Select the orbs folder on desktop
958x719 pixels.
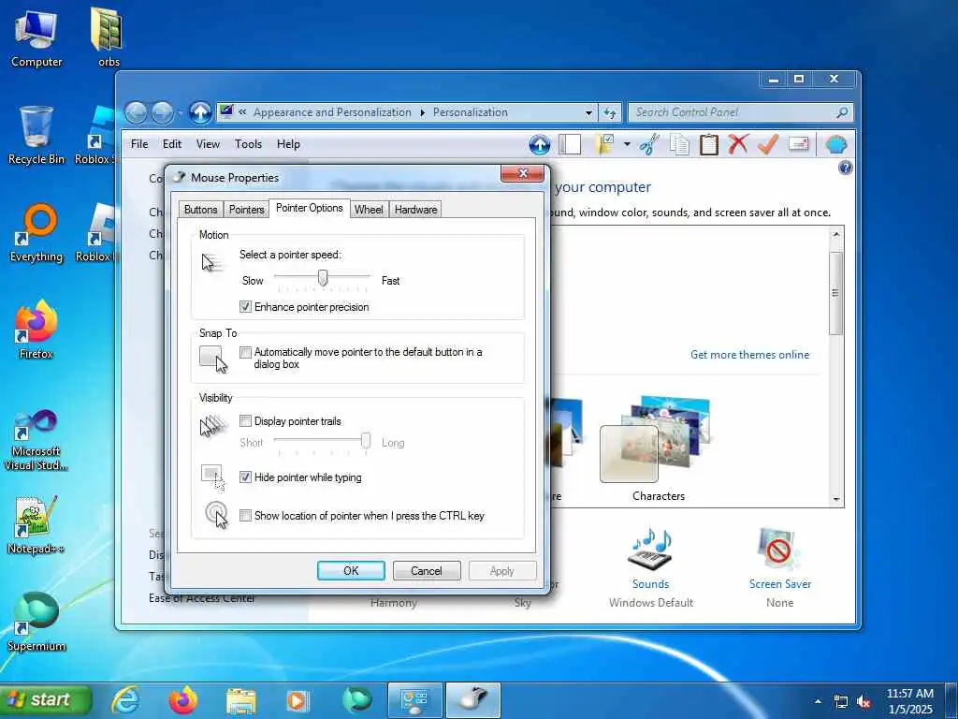coord(109,37)
